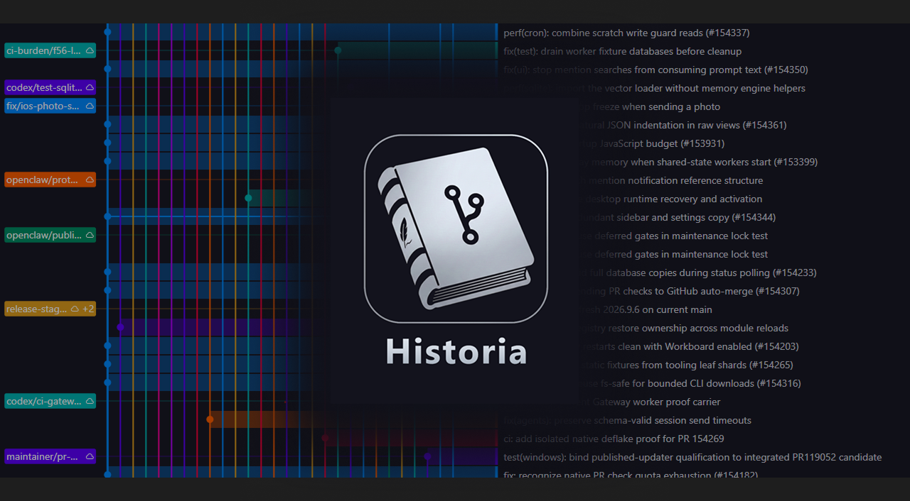Viewport: 910px width, 501px height.
Task: Open commit 'ci: add isolated native deflake proof'
Action: [x=614, y=439]
